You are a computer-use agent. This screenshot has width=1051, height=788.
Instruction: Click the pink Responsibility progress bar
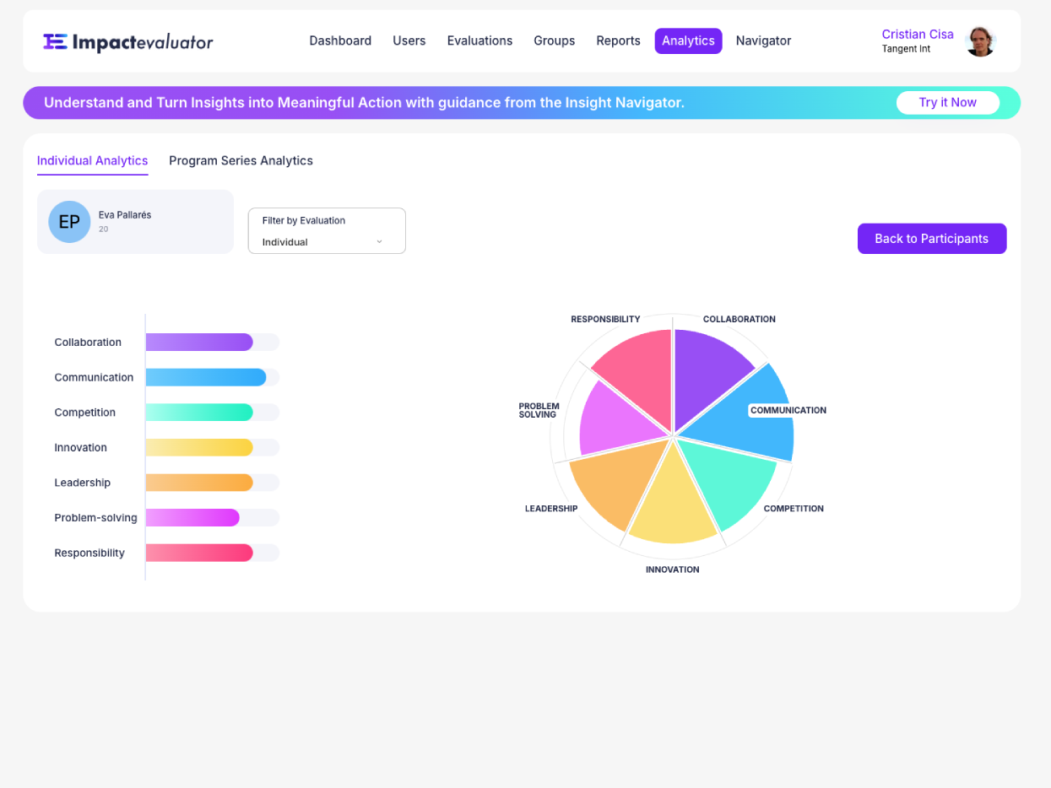[x=199, y=553]
